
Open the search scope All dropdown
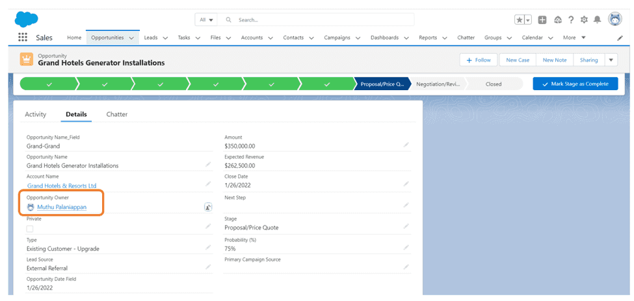[206, 19]
